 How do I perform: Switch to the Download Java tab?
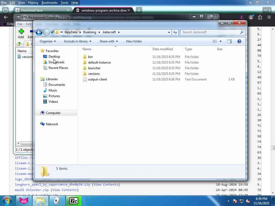[43, 10]
